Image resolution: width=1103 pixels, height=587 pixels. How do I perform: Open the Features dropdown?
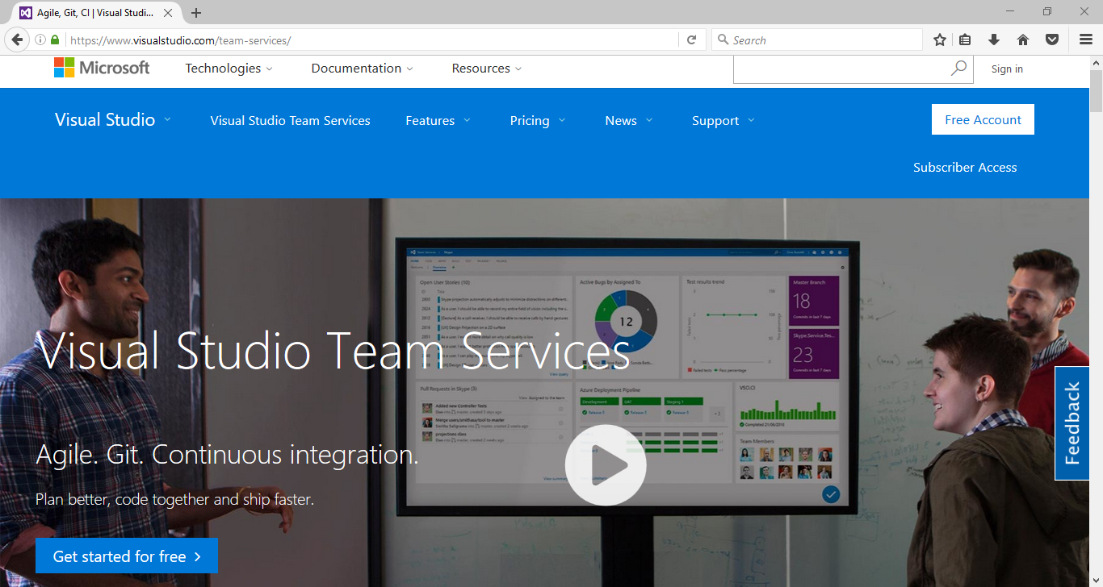pos(438,120)
